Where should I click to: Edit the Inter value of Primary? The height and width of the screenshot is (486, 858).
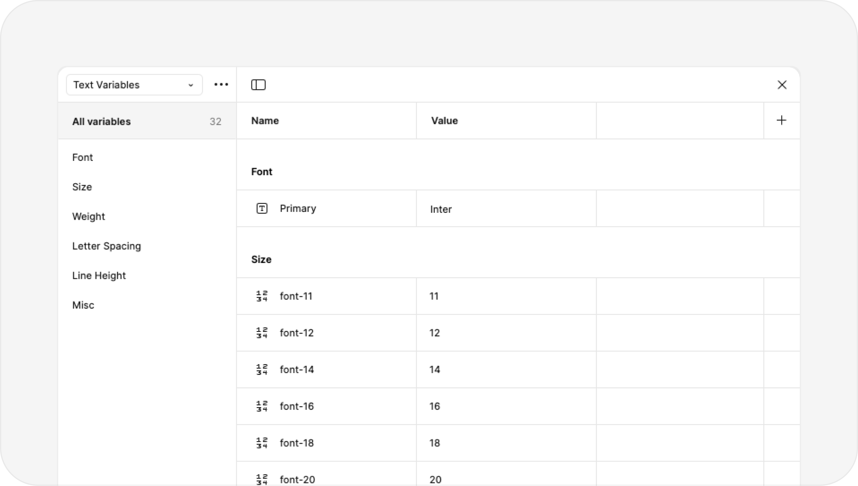point(441,209)
